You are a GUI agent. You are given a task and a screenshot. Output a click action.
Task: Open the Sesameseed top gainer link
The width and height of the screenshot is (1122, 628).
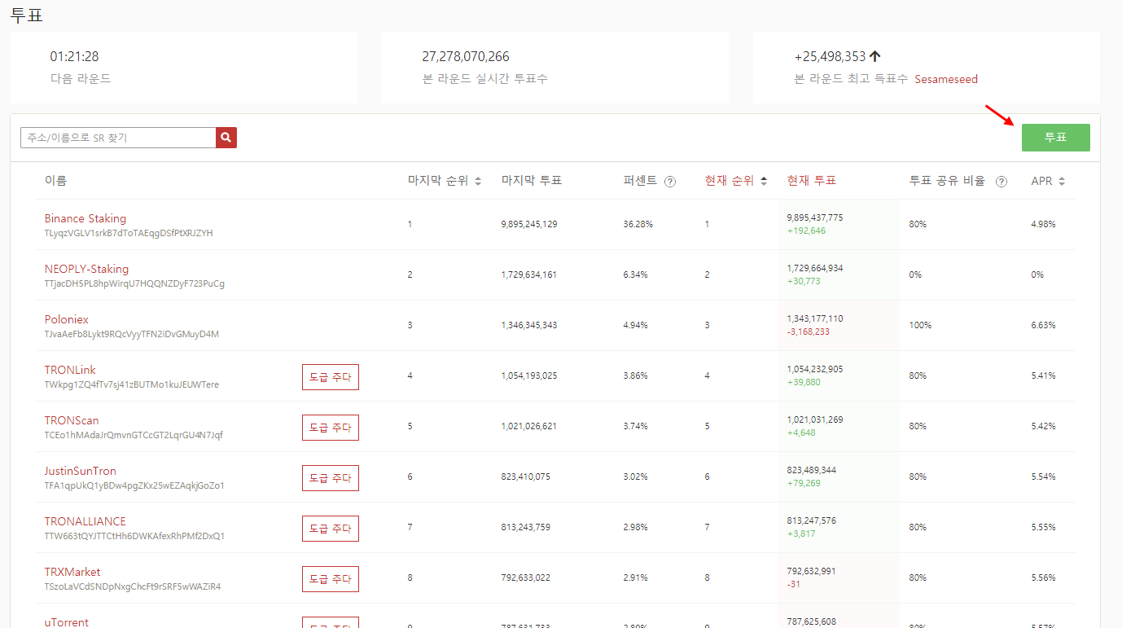(946, 80)
